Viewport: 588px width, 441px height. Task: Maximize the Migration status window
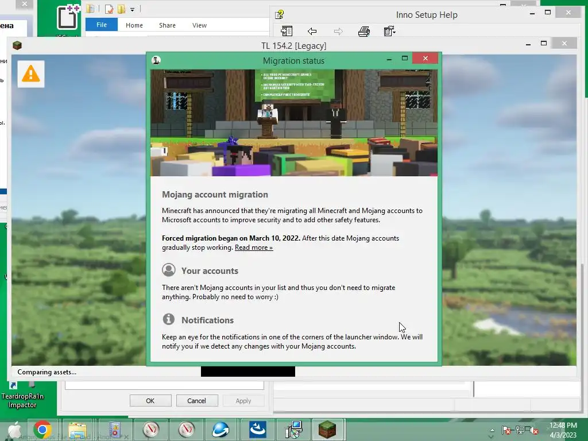405,58
